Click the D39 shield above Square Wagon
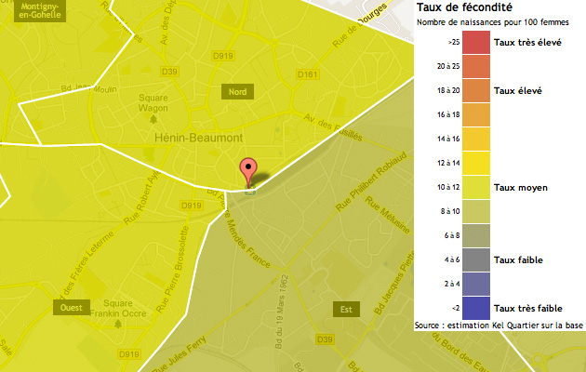586x372 pixels. coord(169,71)
